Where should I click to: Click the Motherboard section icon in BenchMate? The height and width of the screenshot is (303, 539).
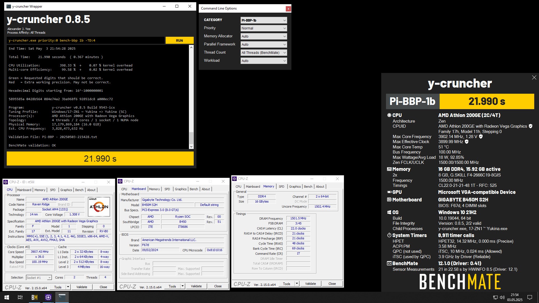[x=389, y=200]
